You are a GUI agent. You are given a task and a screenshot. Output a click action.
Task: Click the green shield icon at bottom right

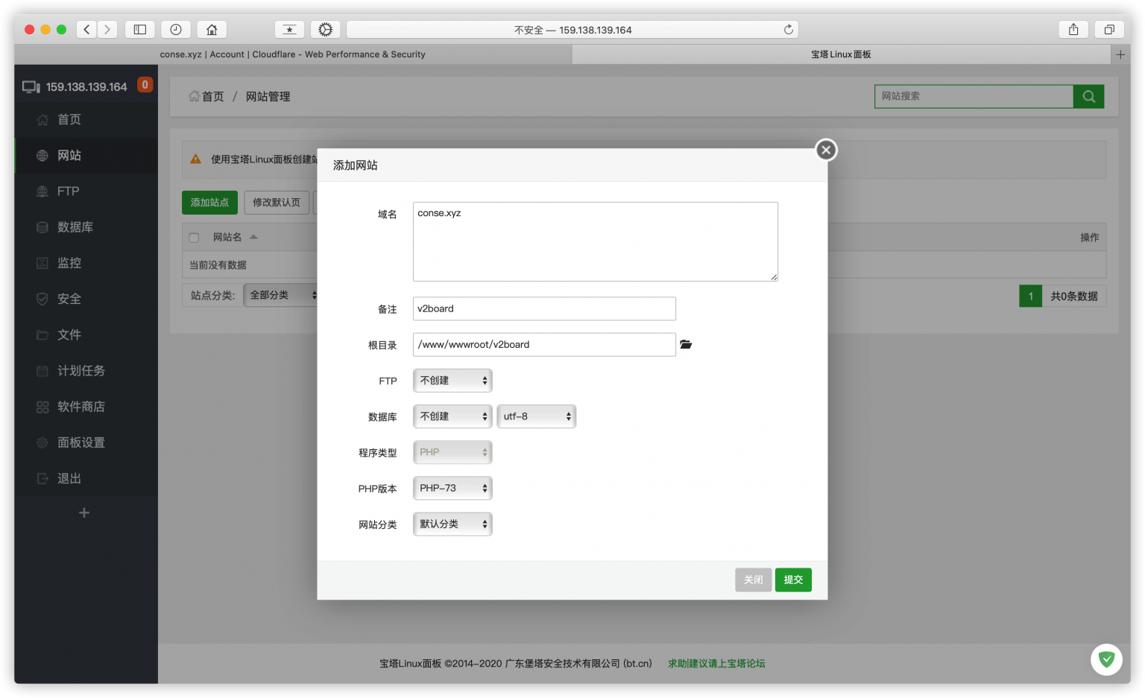[x=1106, y=659]
